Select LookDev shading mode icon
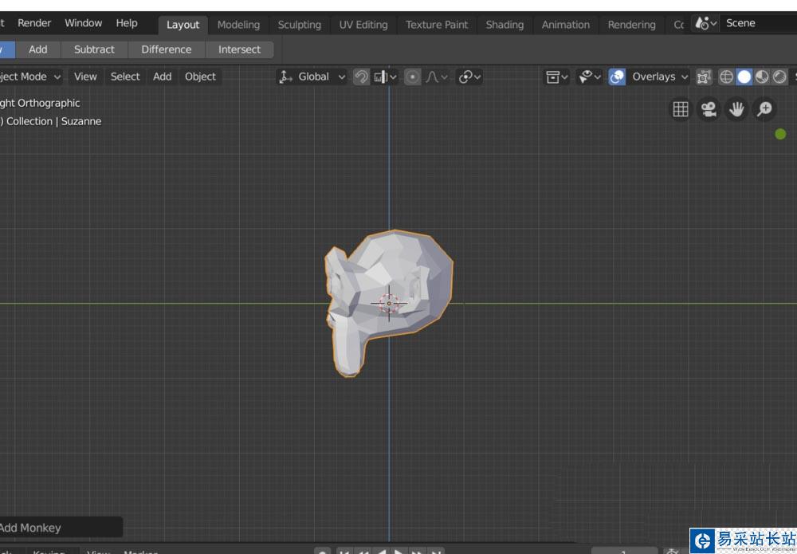The height and width of the screenshot is (554, 797). (762, 77)
